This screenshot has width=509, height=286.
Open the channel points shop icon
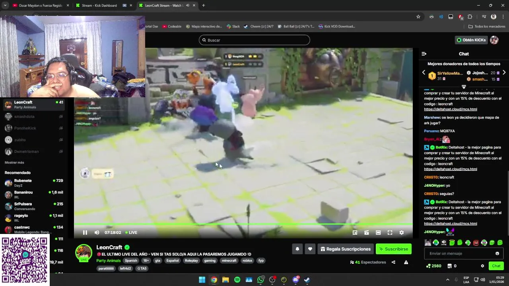pyautogui.click(x=449, y=266)
